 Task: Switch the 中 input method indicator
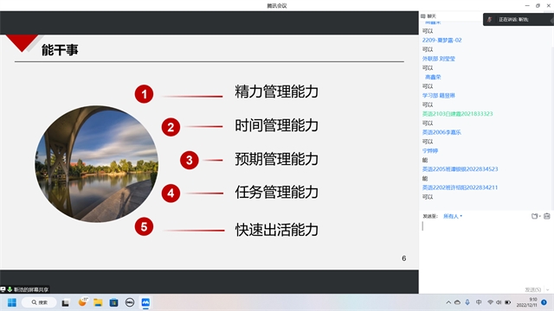click(479, 302)
